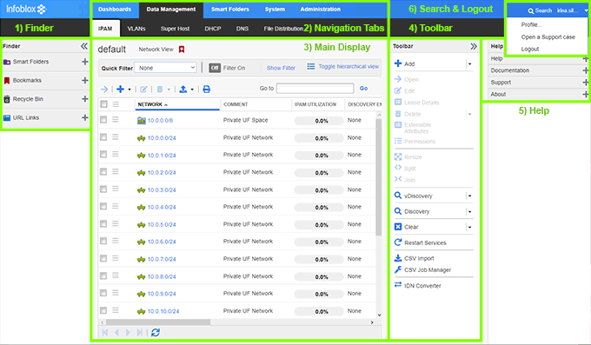Click the CSV Import icon
Image resolution: width=591 pixels, height=345 pixels.
pos(398,258)
